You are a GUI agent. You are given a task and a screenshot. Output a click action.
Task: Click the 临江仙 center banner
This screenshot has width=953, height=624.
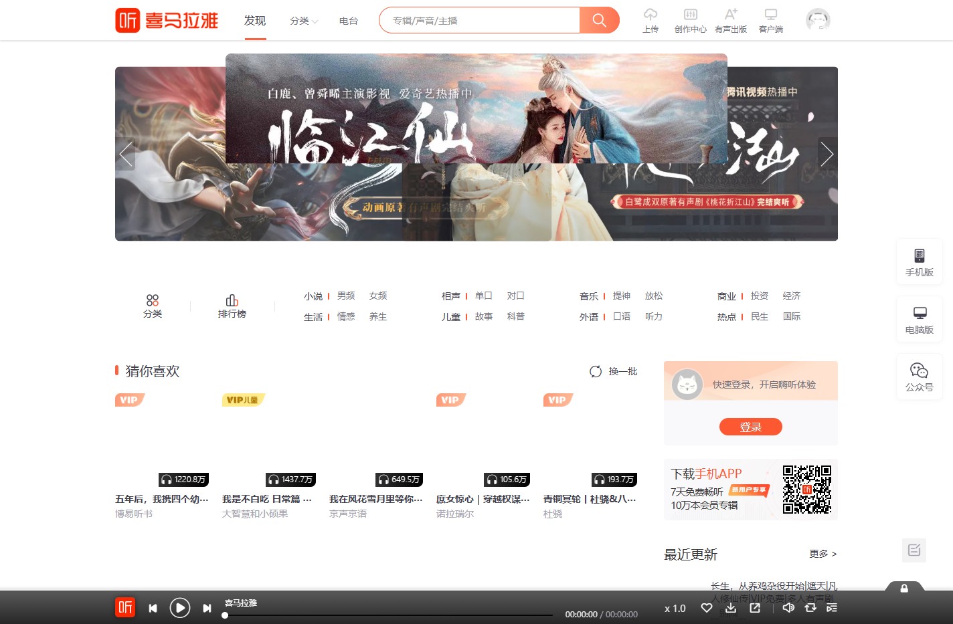pyautogui.click(x=476, y=108)
